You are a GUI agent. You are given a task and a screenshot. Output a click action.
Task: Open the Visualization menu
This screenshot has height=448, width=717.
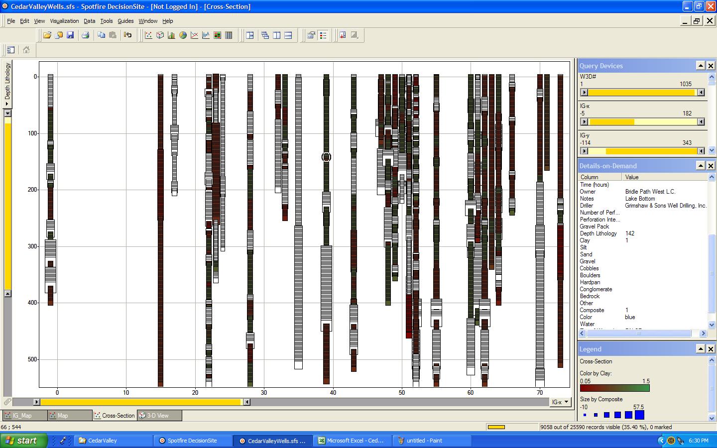(x=64, y=21)
